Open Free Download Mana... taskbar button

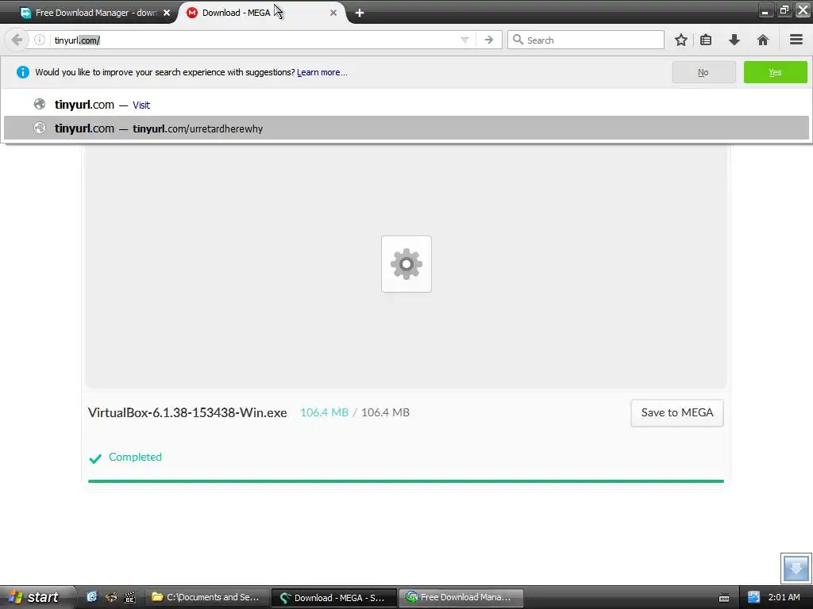coord(460,597)
